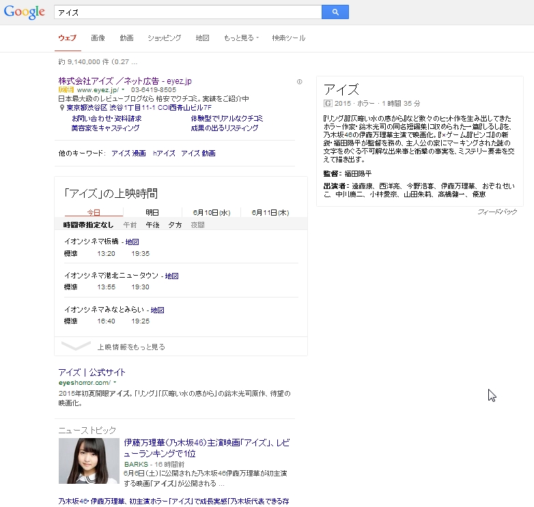Open the 地図 link for イオンシネマ港北ニュータウン
This screenshot has height=507, width=534.
(x=171, y=276)
